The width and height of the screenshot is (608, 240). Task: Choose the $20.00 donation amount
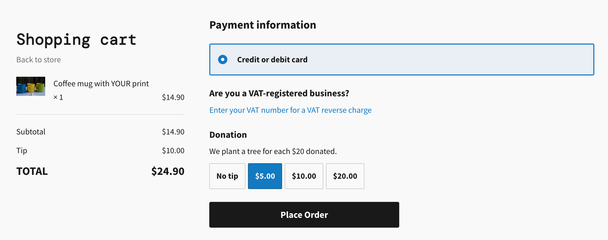[345, 176]
